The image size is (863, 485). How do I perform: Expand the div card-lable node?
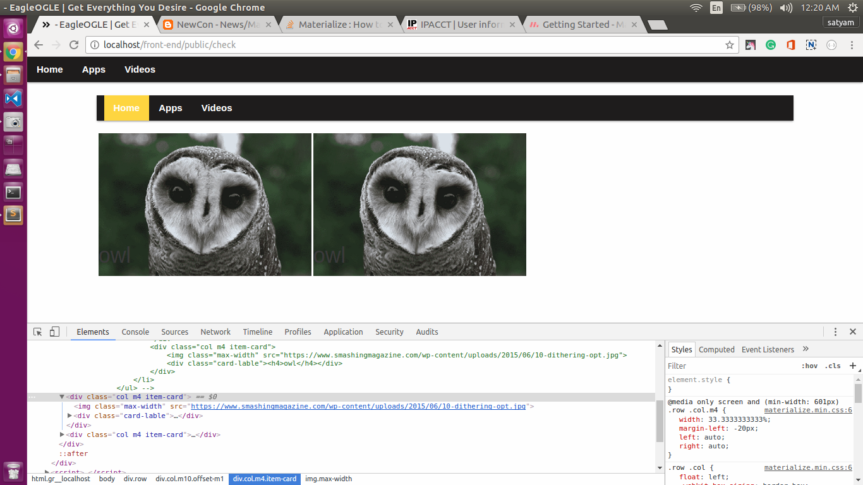(69, 416)
